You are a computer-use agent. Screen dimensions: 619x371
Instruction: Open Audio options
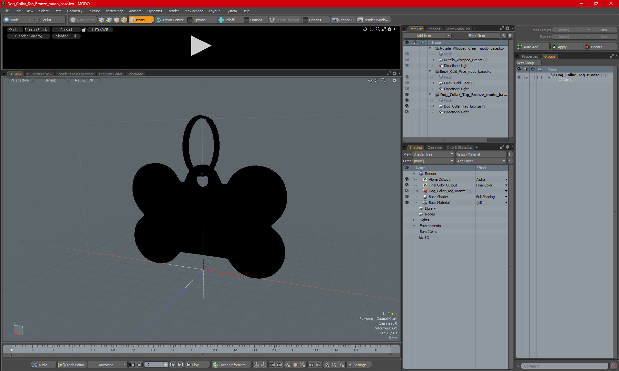point(43,365)
